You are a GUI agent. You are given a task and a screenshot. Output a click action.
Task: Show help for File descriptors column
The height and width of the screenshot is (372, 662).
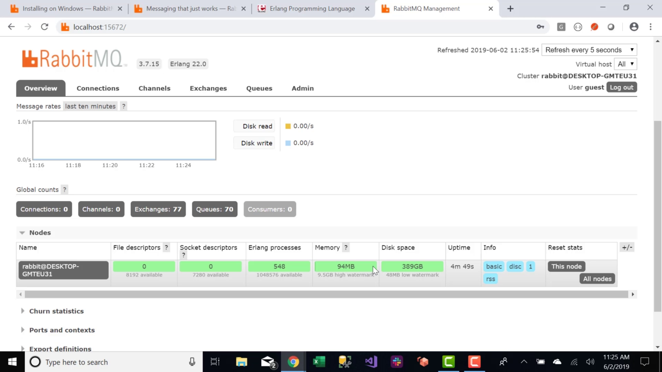point(166,247)
